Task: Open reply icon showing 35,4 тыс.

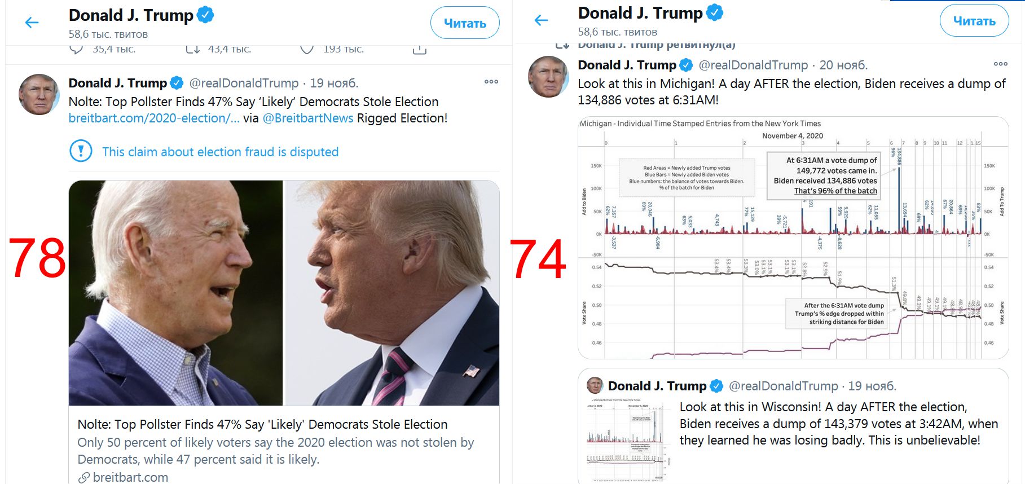Action: 76,50
